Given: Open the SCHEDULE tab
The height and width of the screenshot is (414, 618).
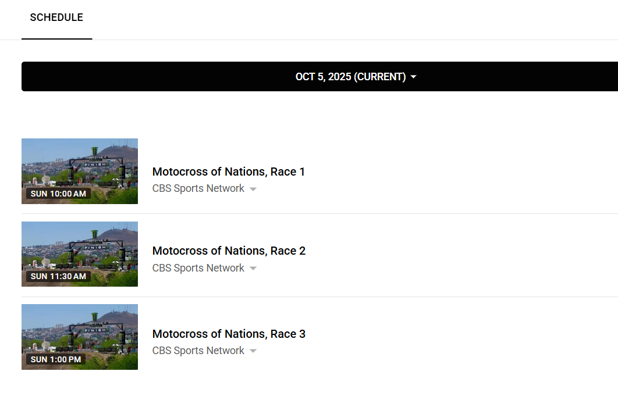Looking at the screenshot, I should [x=56, y=18].
